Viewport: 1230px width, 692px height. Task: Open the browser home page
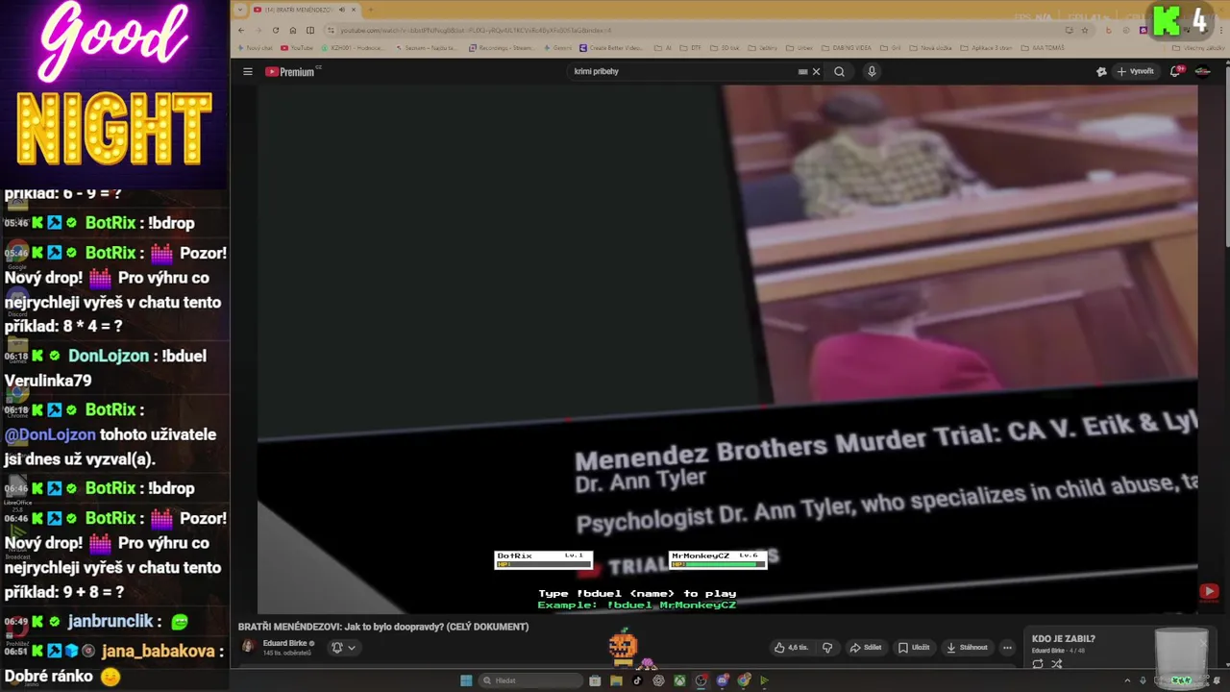coord(293,30)
